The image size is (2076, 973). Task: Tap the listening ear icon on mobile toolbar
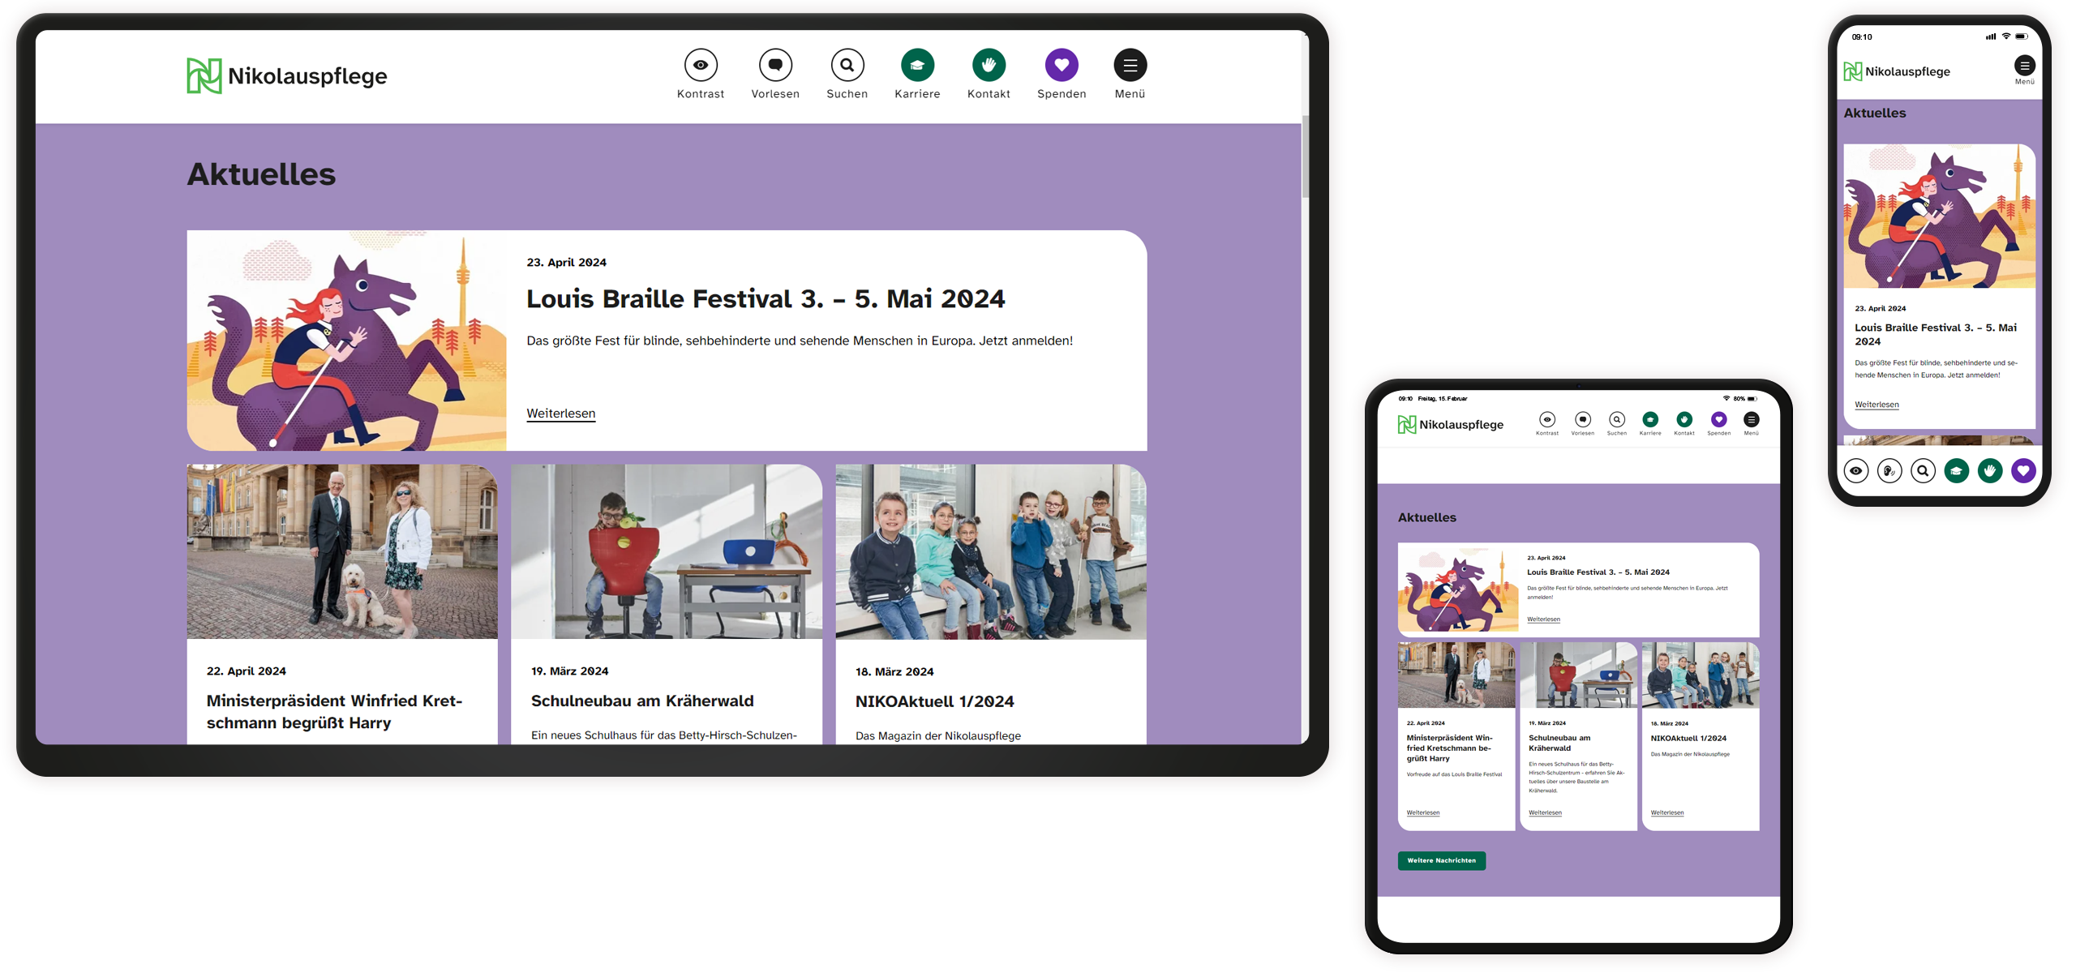[1889, 470]
